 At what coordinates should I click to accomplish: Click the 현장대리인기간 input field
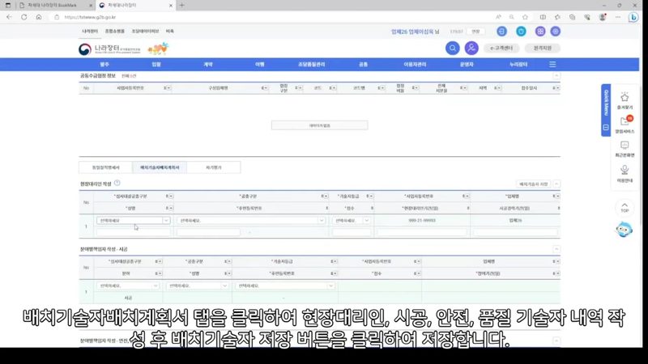(421, 233)
